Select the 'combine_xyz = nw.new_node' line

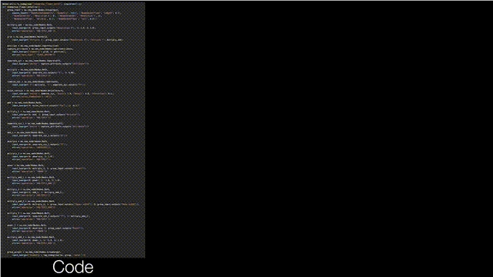(x=32, y=82)
